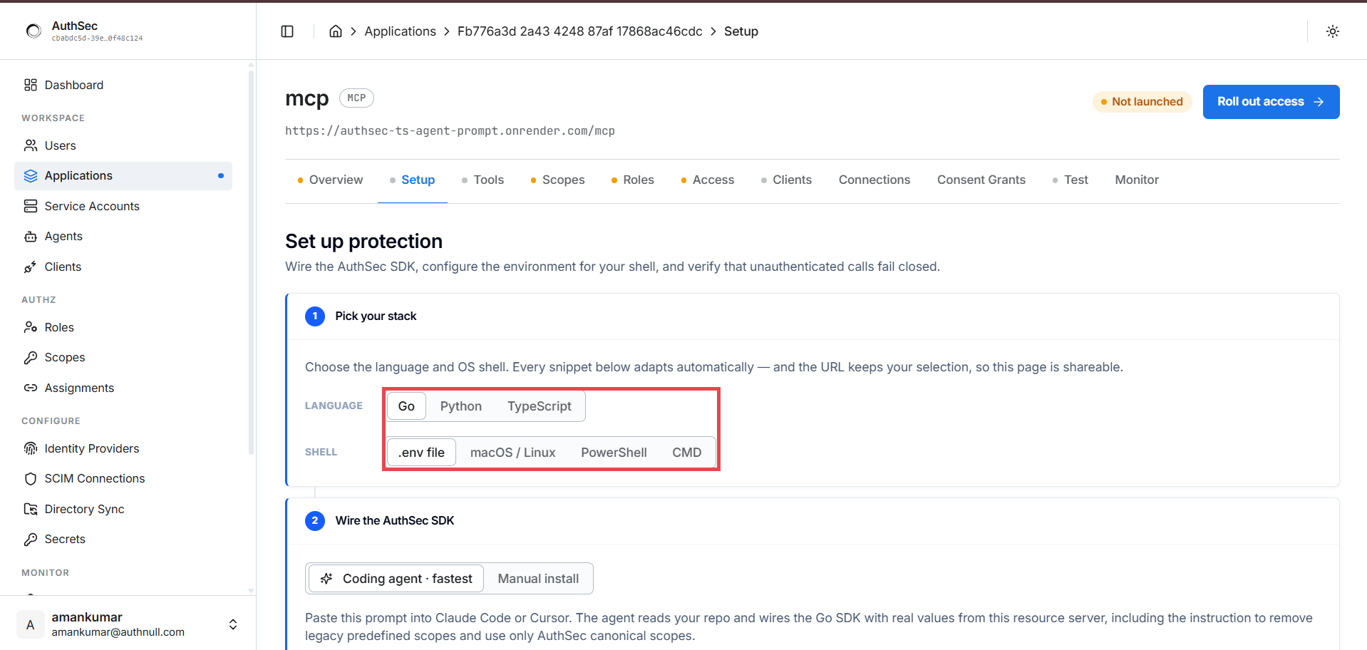
Task: Click the sparkle icon on Coding agent
Action: click(x=326, y=579)
